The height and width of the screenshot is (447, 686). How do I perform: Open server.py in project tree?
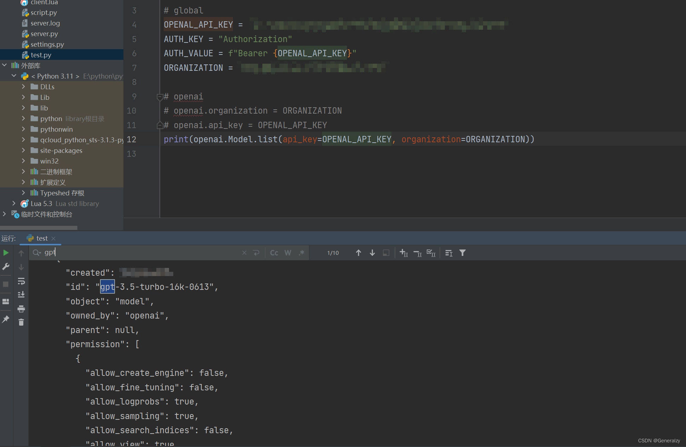(x=44, y=34)
